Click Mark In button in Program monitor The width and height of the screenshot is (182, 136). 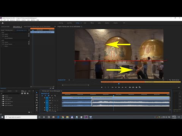tap(105, 87)
